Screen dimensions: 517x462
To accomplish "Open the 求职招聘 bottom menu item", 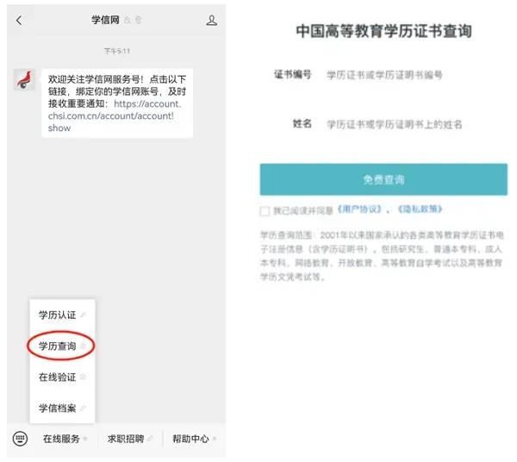I will click(x=129, y=439).
